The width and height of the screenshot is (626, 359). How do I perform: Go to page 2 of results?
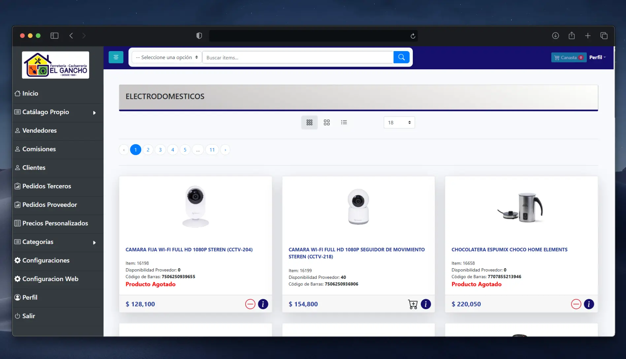[x=148, y=150]
